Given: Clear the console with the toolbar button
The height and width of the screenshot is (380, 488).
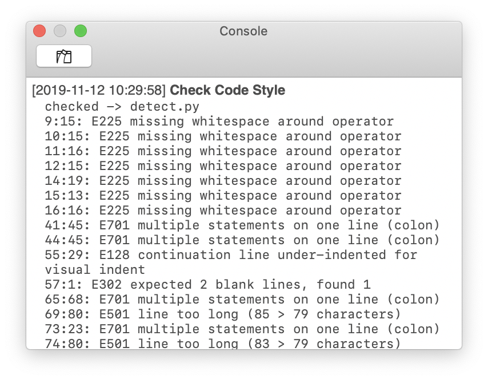Looking at the screenshot, I should 64,56.
